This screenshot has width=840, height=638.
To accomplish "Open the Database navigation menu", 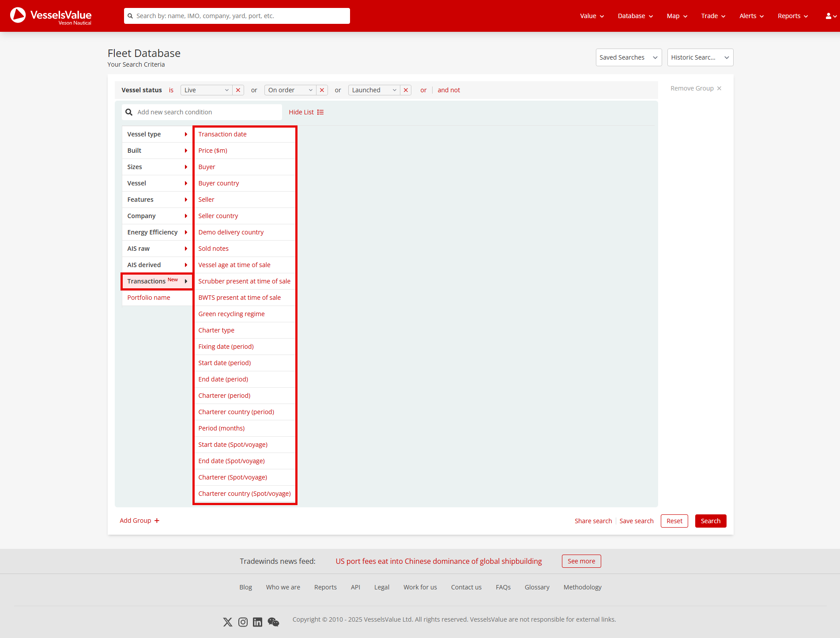I will click(635, 16).
